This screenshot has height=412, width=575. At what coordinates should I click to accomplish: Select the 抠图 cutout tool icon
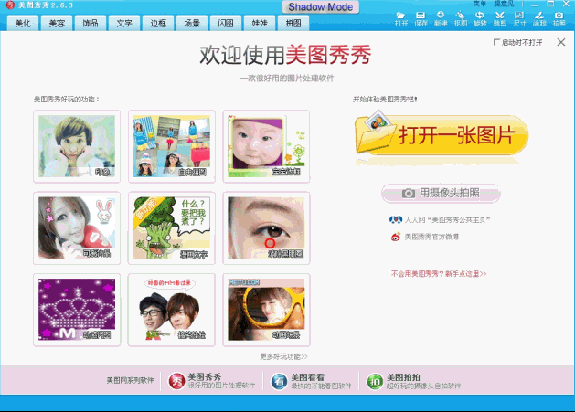pos(460,19)
